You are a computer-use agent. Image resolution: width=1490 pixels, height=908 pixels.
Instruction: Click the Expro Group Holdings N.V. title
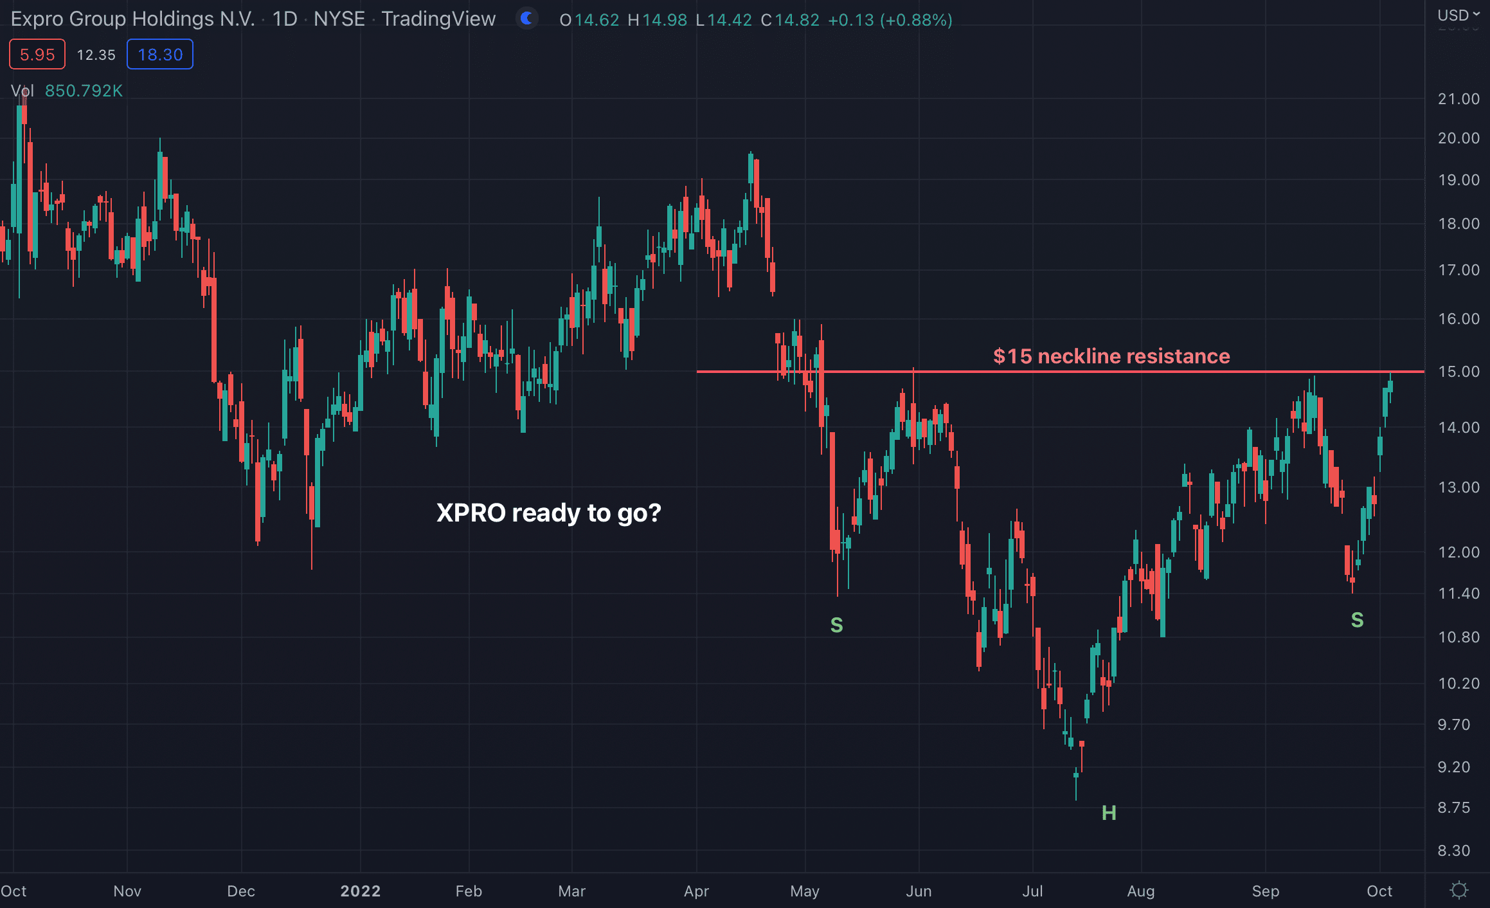click(x=132, y=19)
